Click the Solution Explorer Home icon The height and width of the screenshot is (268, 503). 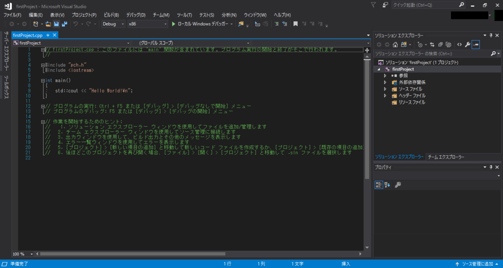point(395,45)
